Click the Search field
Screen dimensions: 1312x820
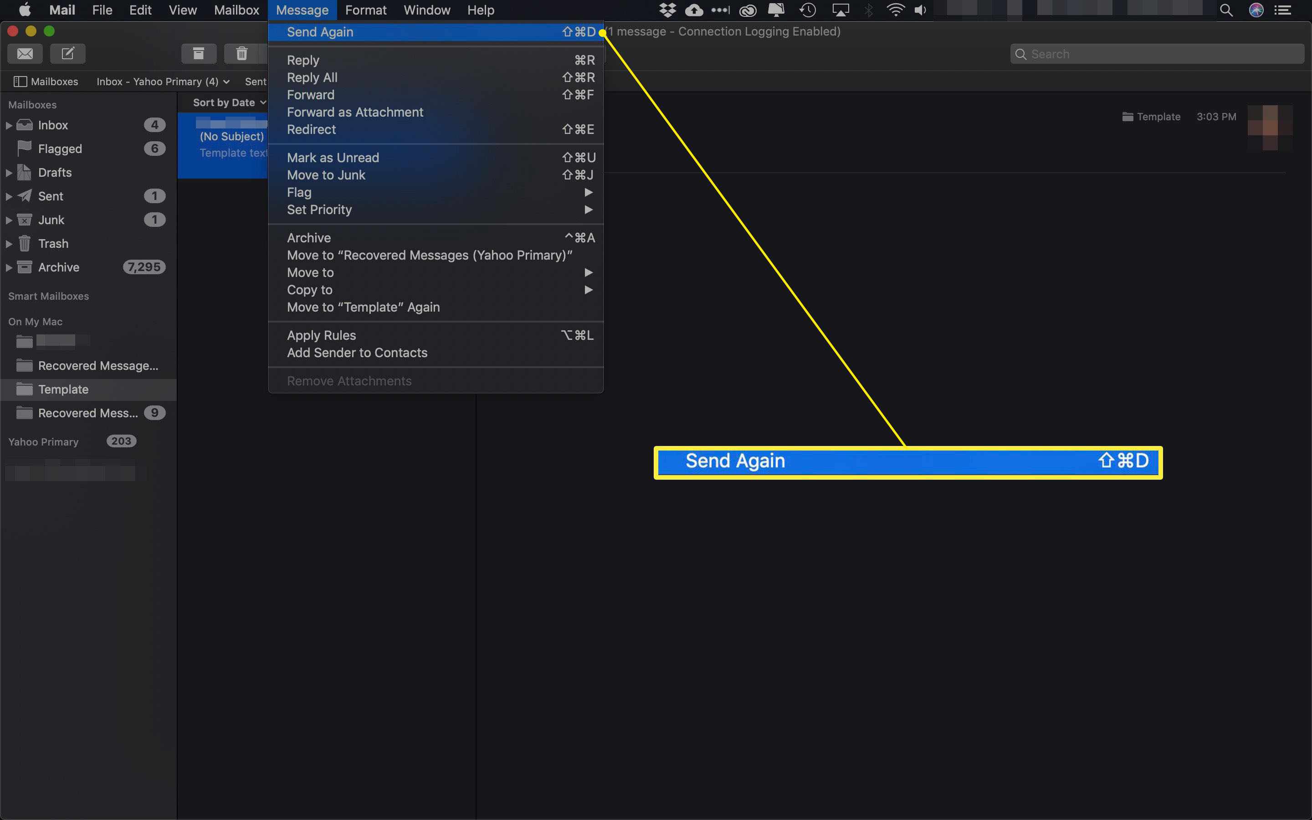point(1157,54)
